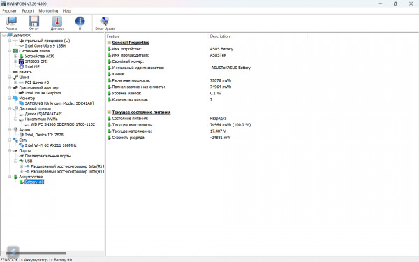Viewport: 419px width, 262px height.
Task: Click the Разрядка power state value
Action: [218, 119]
